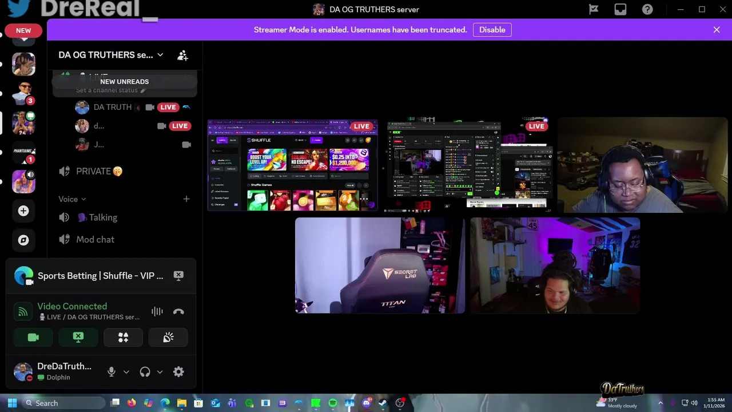Viewport: 732px width, 412px height.
Task: Mute the microphone
Action: [112, 372]
